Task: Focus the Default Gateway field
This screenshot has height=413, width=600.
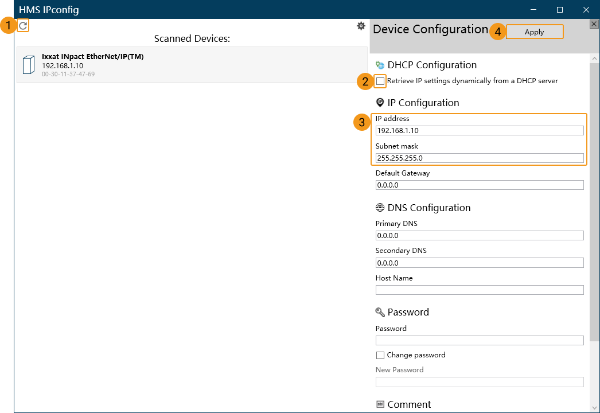Action: (x=479, y=185)
